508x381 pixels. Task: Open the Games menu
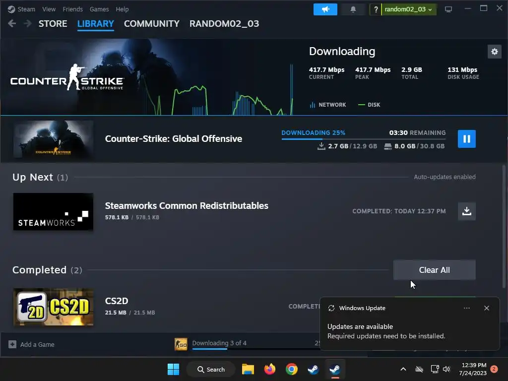click(99, 9)
